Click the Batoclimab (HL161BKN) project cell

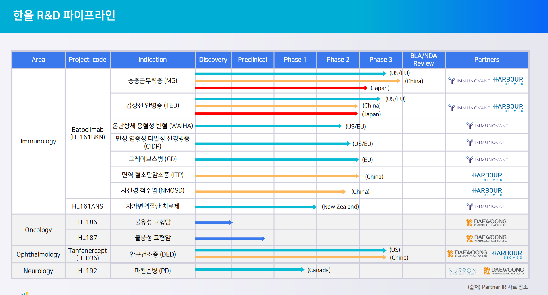(87, 133)
